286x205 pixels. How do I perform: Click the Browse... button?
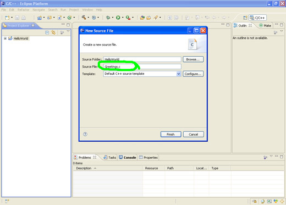point(193,59)
